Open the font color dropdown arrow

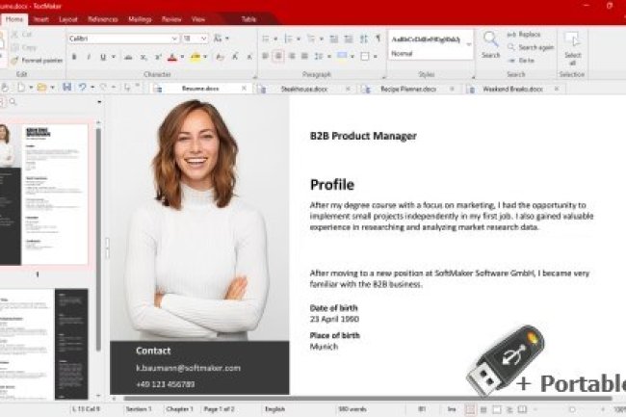tap(182, 57)
